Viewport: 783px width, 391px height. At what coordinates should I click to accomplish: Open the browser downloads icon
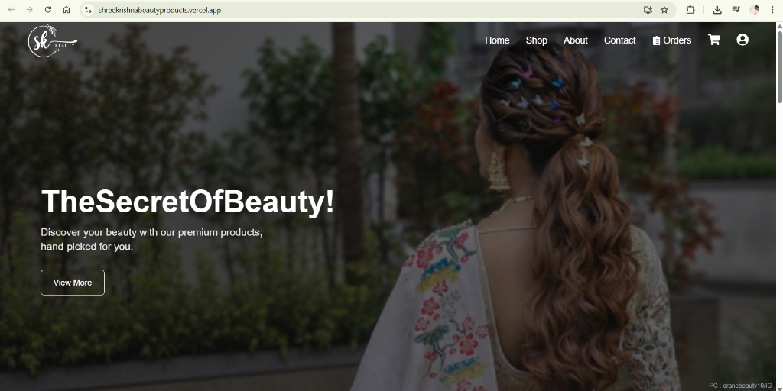point(717,10)
